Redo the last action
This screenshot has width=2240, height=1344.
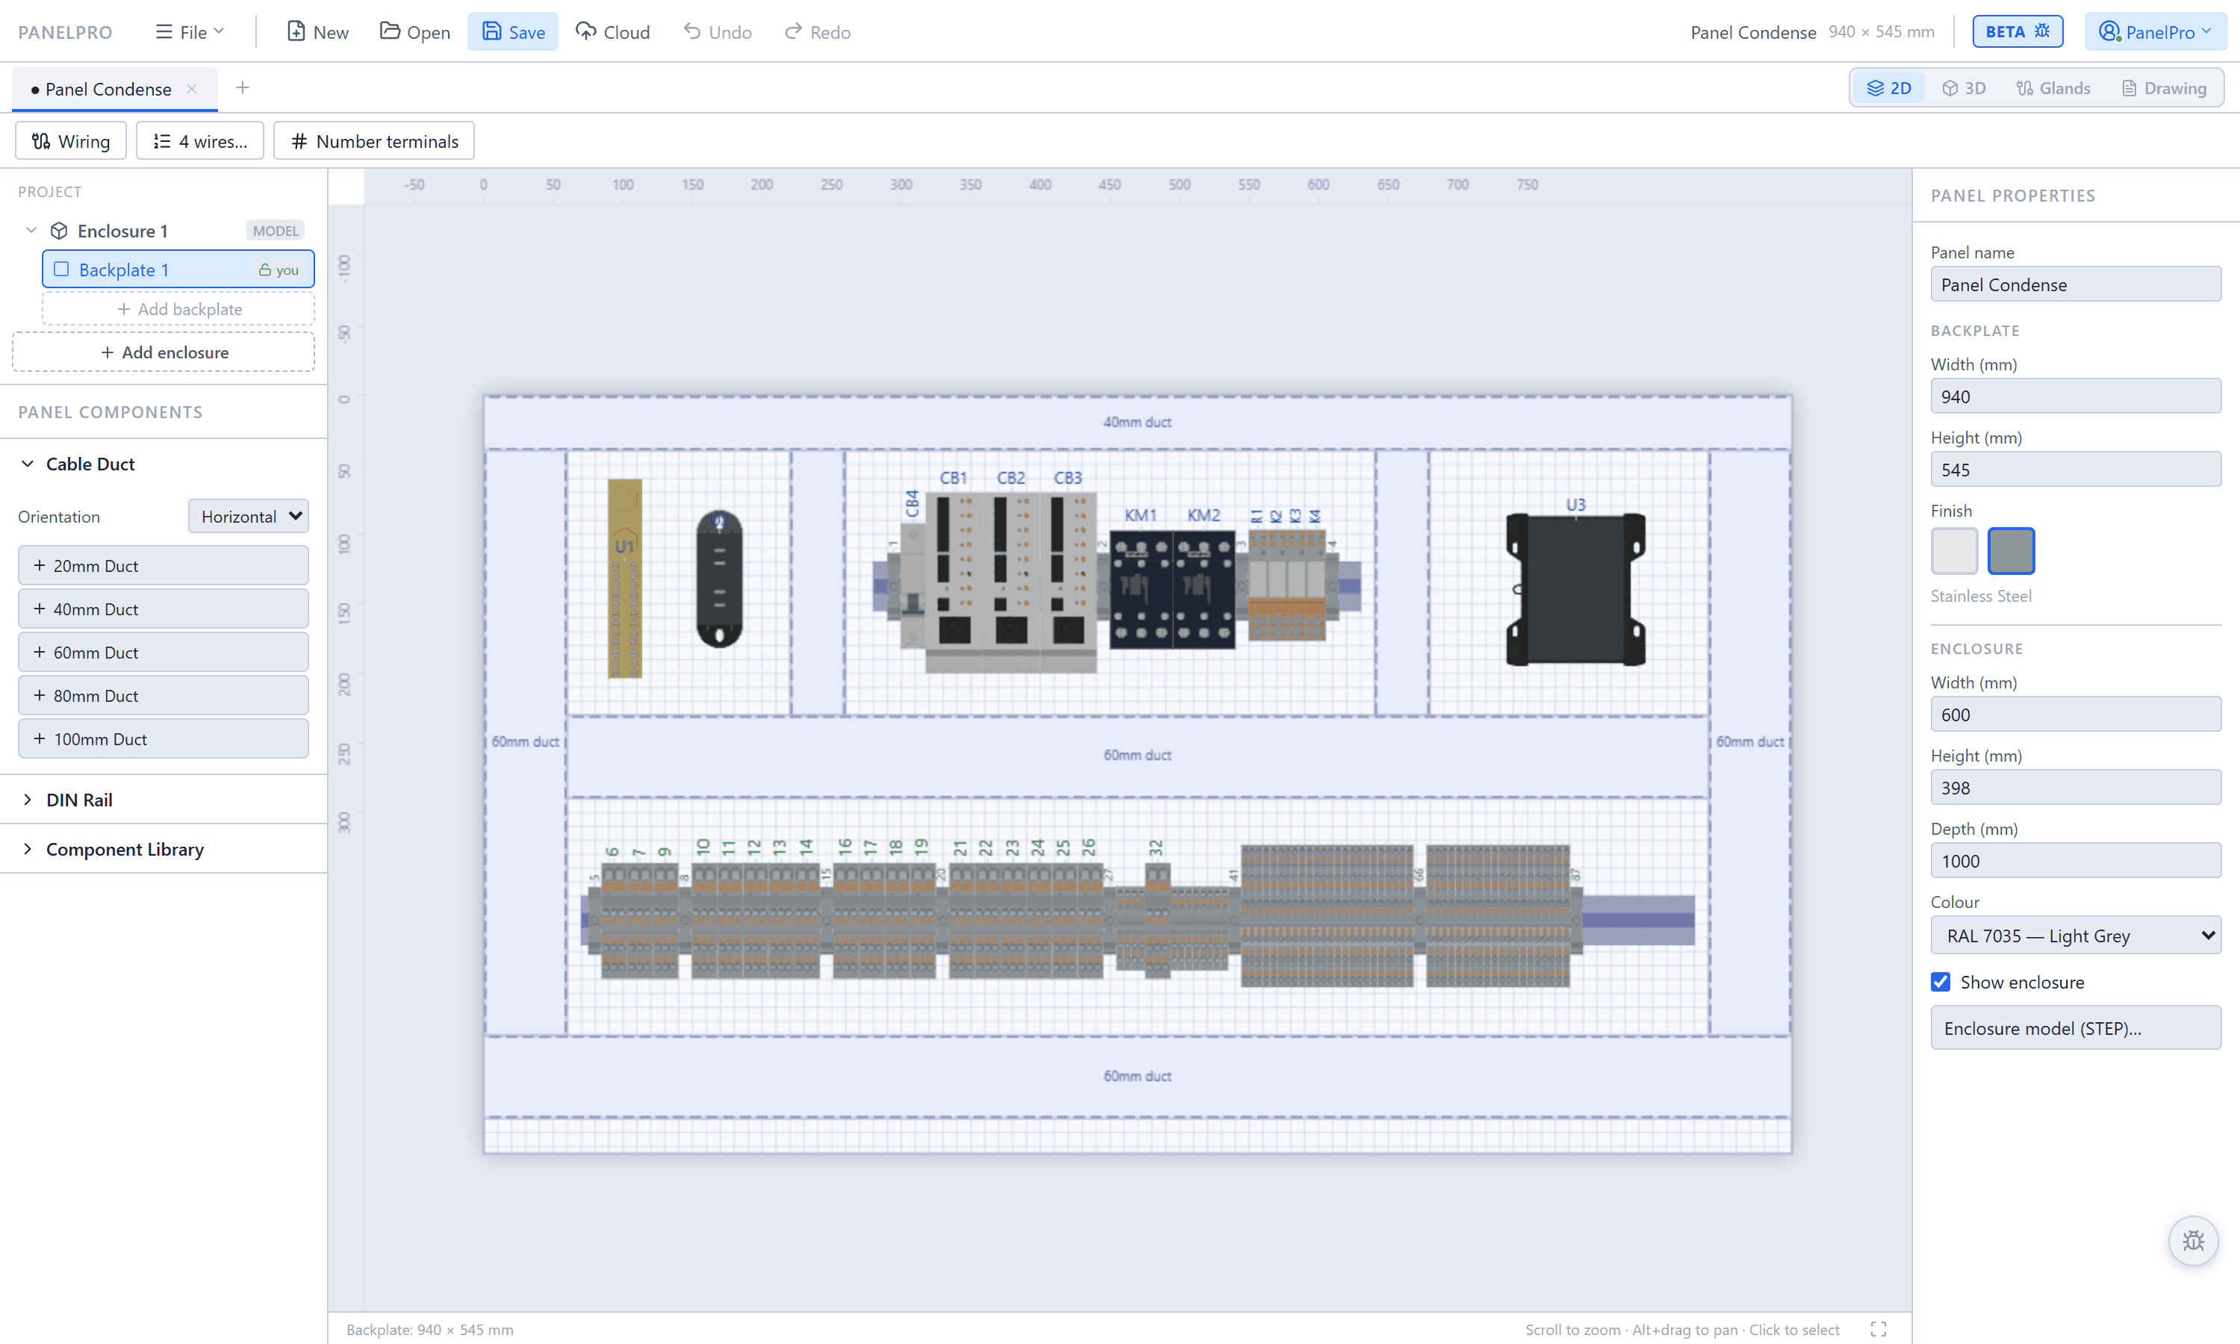click(817, 31)
